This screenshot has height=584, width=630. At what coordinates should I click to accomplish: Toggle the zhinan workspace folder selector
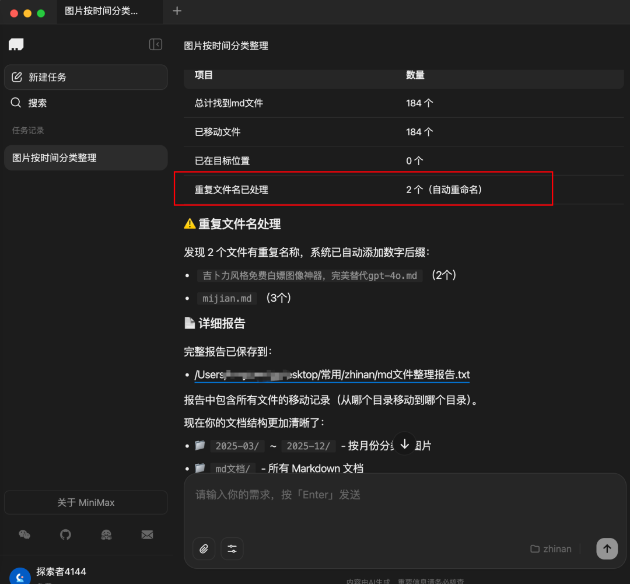550,549
